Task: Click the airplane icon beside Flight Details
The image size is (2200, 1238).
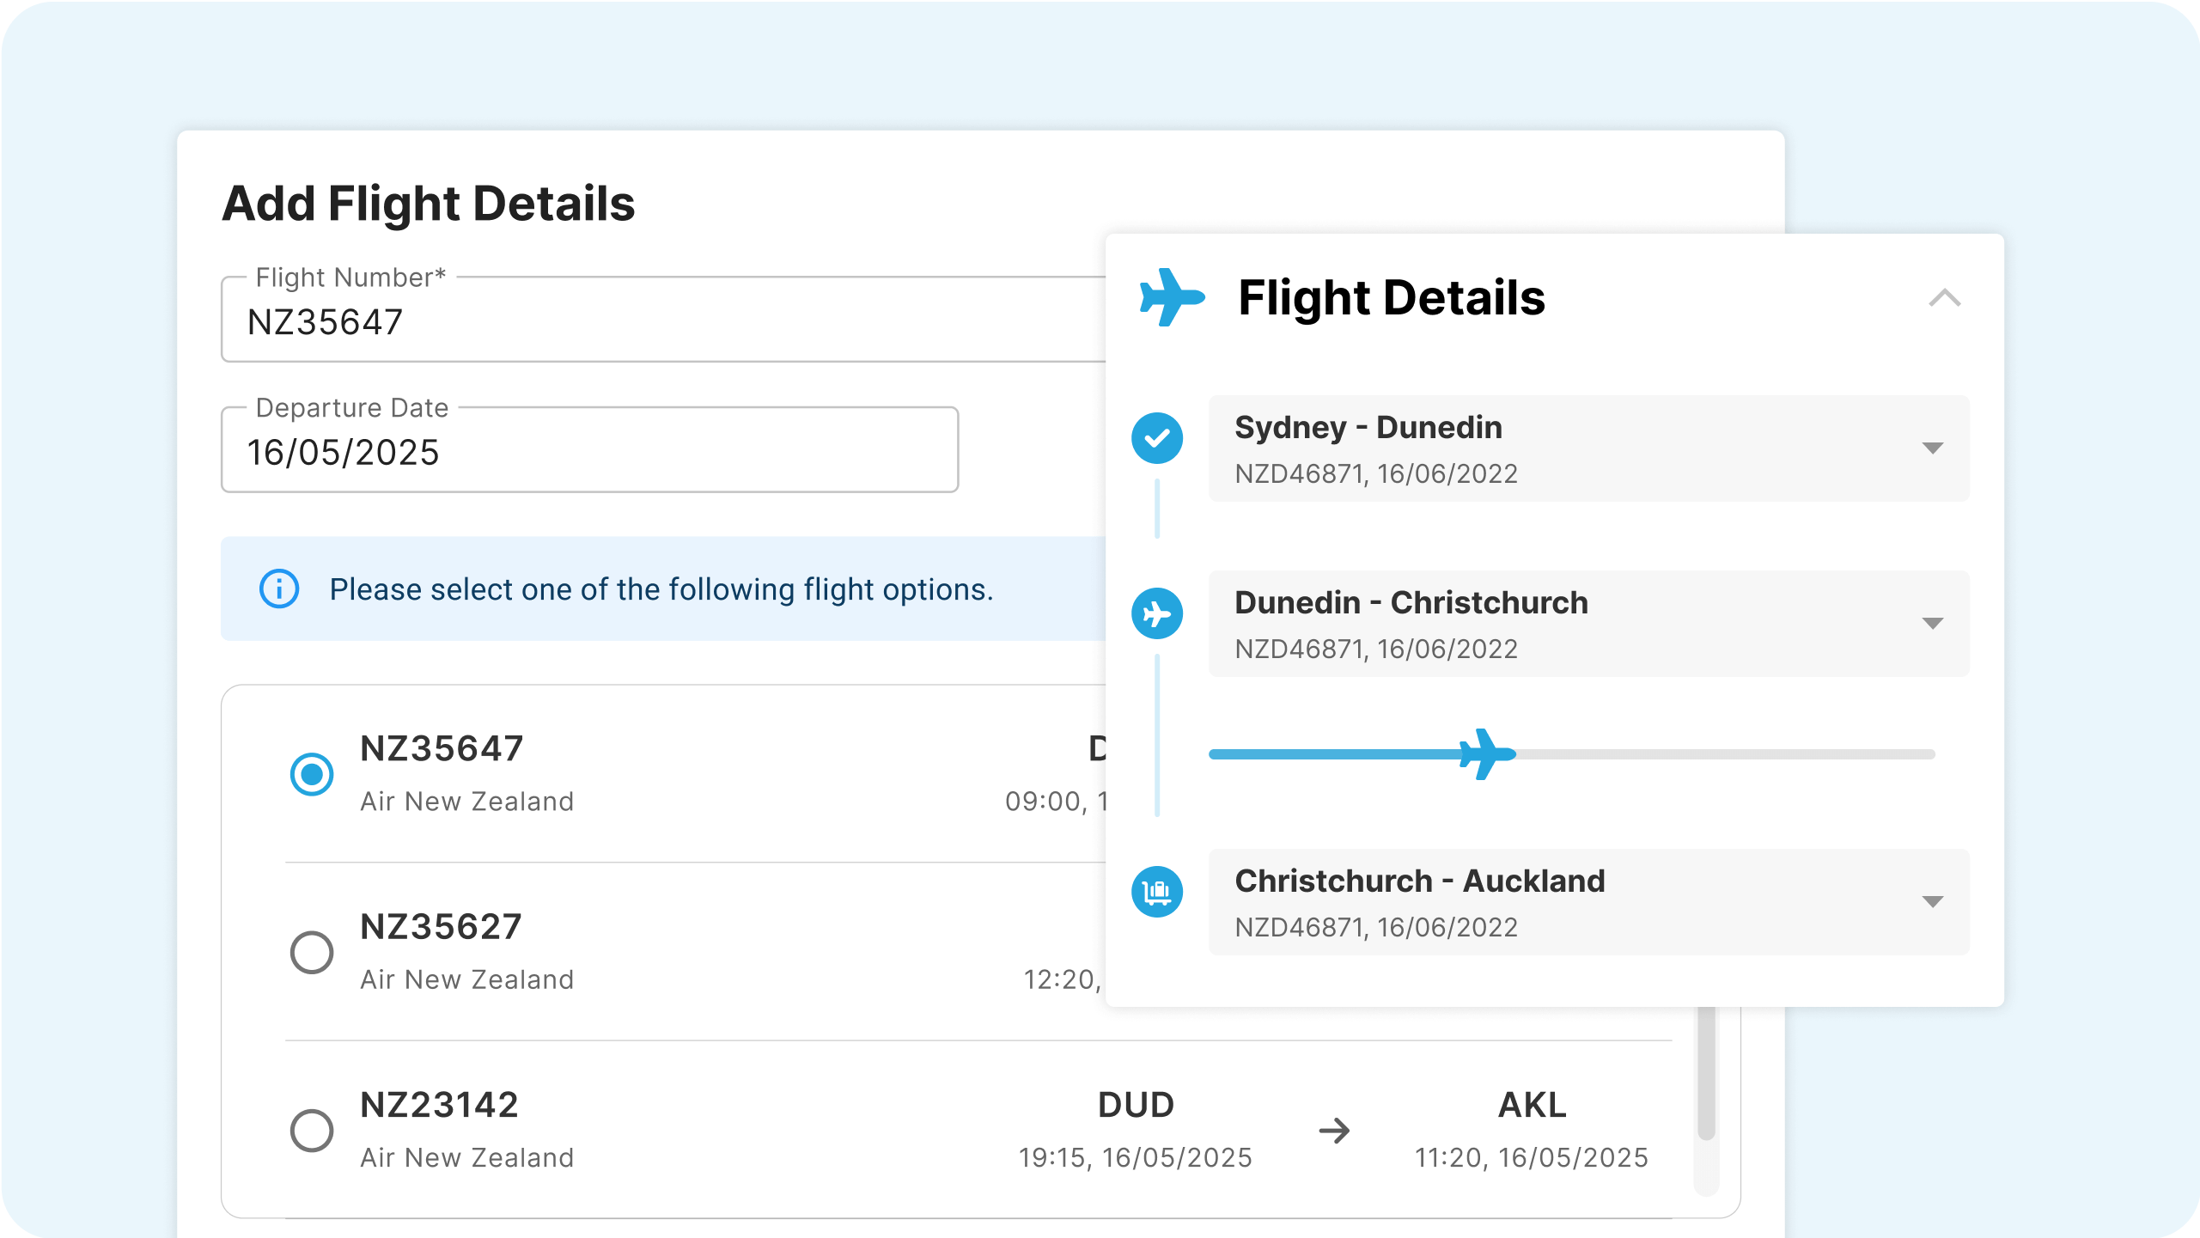Action: click(1171, 297)
